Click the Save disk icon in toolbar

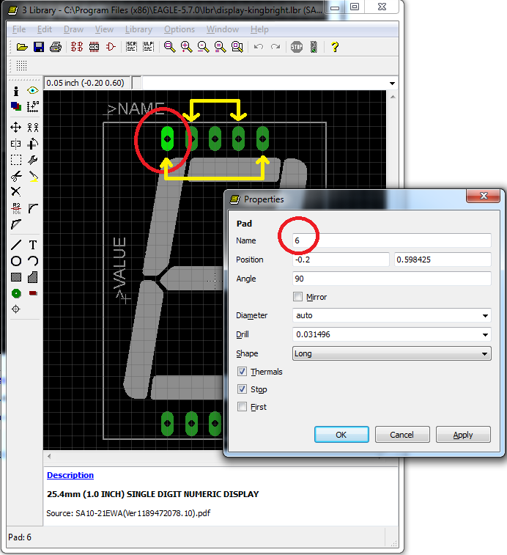(x=38, y=47)
